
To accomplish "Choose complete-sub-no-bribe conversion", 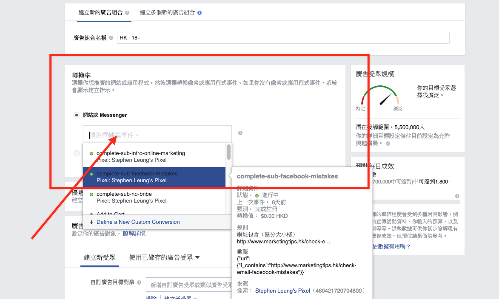I will point(154,197).
